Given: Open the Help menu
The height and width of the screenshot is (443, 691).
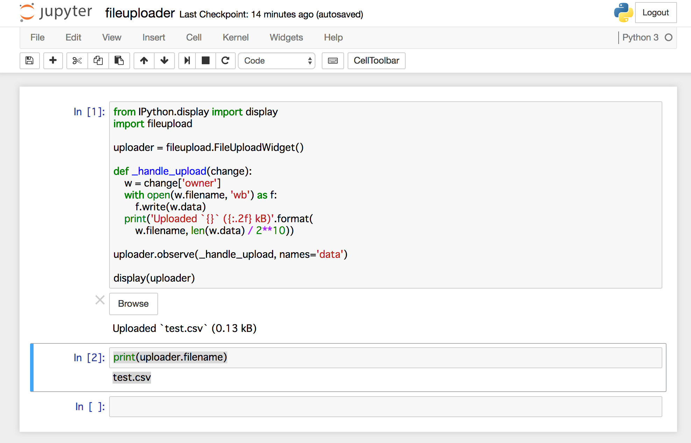Looking at the screenshot, I should (333, 37).
